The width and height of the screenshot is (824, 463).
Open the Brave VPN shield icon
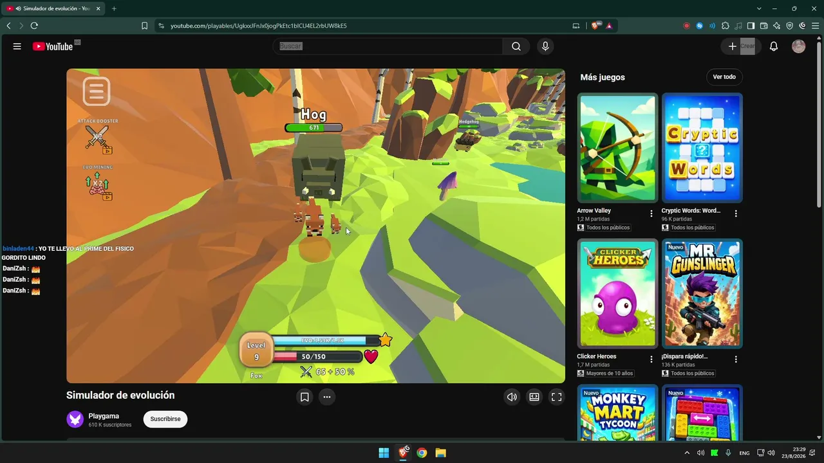pos(789,26)
